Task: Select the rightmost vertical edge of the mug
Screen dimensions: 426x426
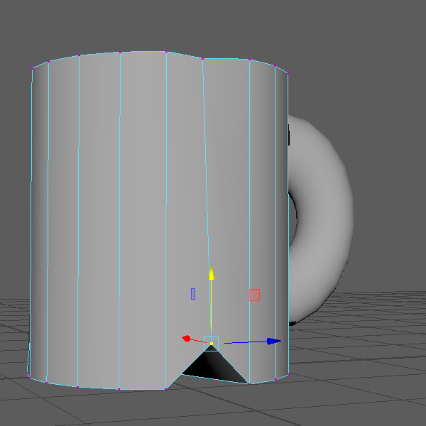Action: (x=288, y=213)
